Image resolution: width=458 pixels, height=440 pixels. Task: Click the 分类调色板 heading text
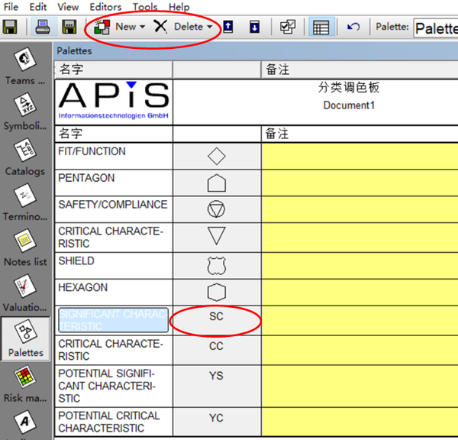coord(349,87)
